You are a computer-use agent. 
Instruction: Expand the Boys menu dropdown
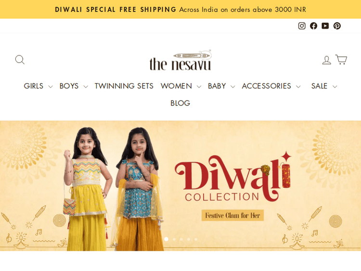[x=74, y=86]
